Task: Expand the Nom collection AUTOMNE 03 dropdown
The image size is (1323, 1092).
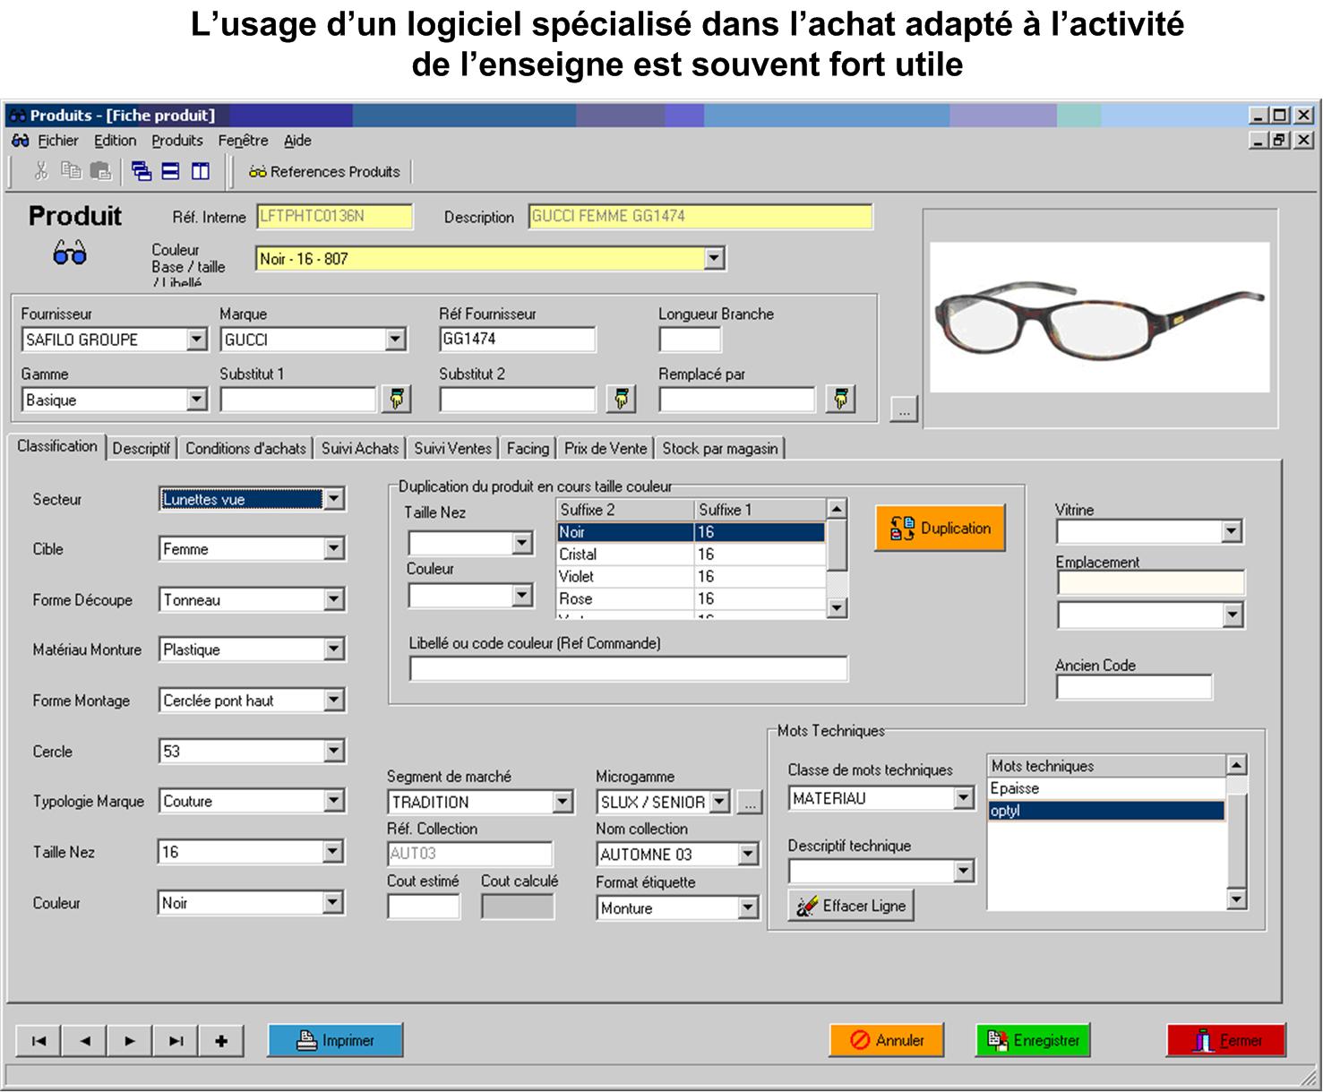Action: click(x=748, y=855)
